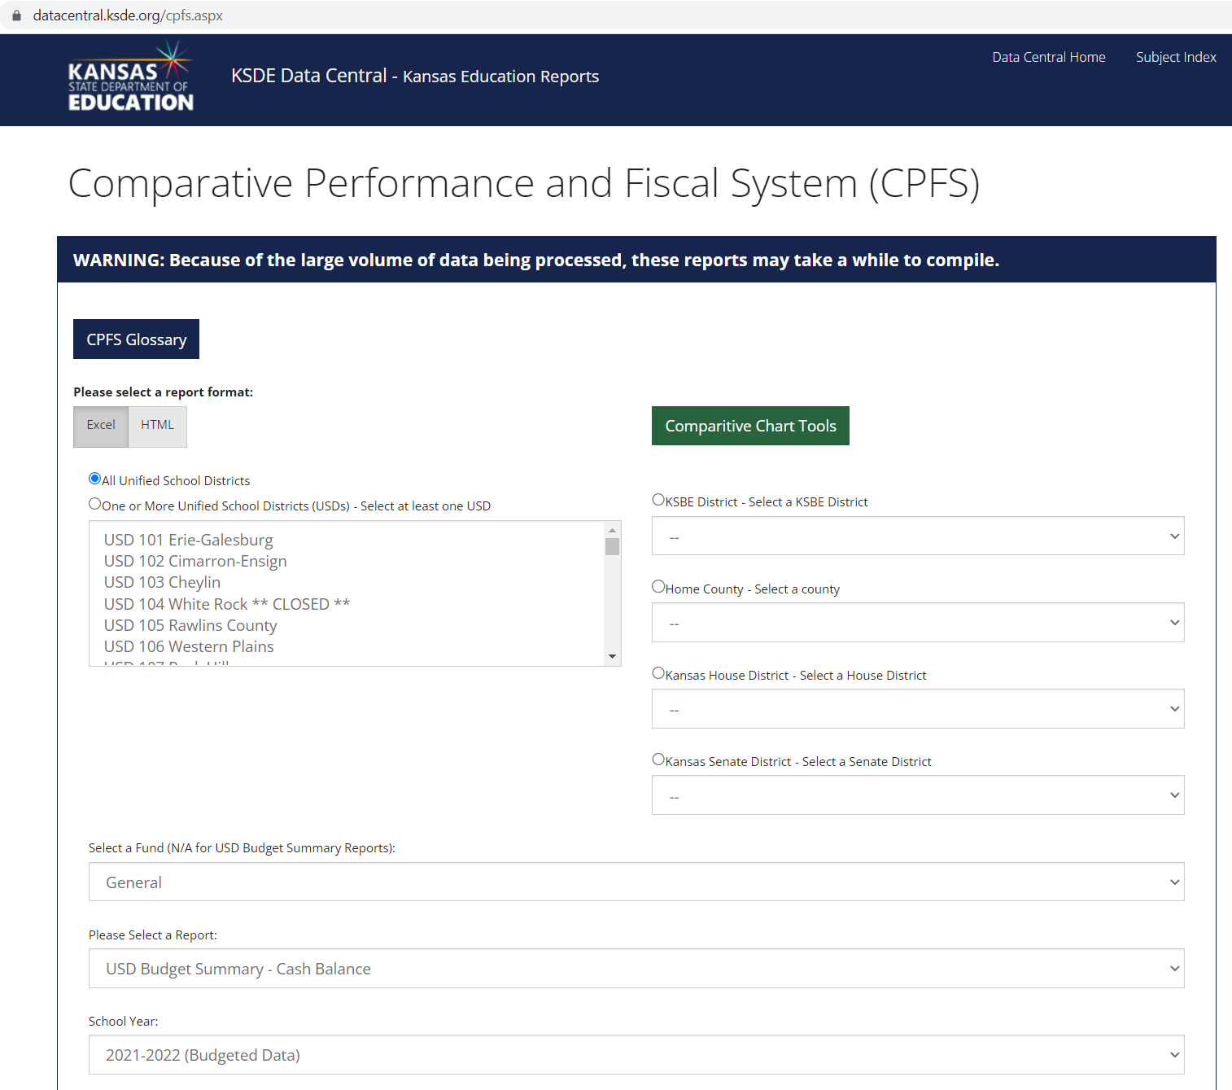Click the URL in the address bar
Image resolution: width=1232 pixels, height=1090 pixels.
(x=128, y=15)
